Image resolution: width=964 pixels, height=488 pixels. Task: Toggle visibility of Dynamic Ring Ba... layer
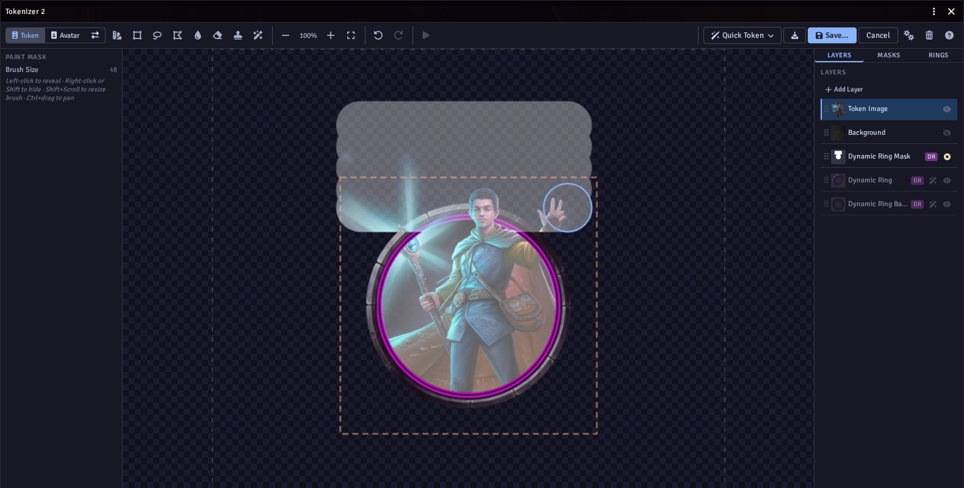[947, 204]
